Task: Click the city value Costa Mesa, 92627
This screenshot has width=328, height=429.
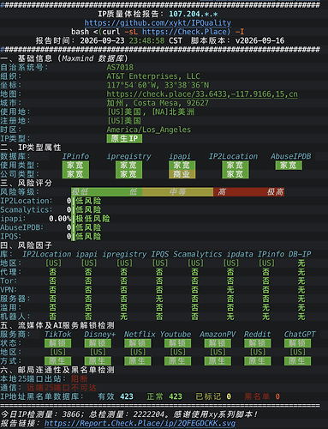Action: click(x=170, y=103)
